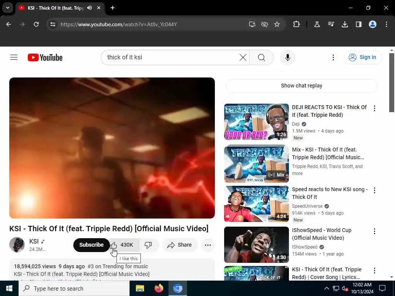Mute the tab via speaker icon
Viewport: 395px width, 296px height.
89,8
